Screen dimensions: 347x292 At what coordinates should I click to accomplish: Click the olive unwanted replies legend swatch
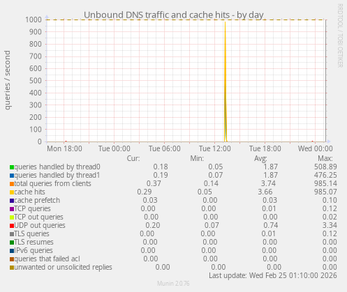point(12,268)
